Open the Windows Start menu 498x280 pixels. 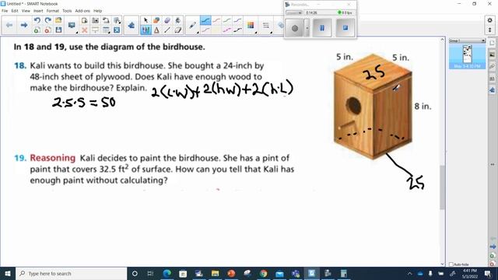8,273
